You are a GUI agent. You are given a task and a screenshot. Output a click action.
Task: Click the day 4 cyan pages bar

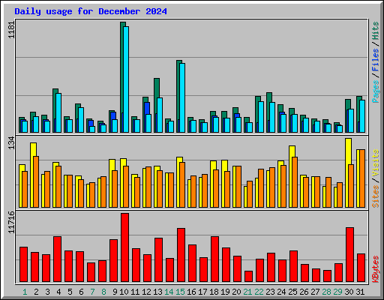[58, 112]
